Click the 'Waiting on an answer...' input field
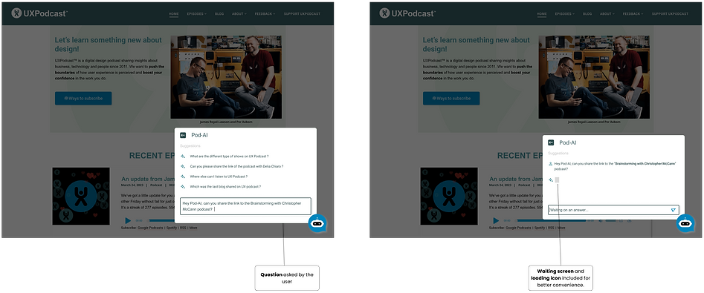The height and width of the screenshot is (293, 704). coord(614,210)
